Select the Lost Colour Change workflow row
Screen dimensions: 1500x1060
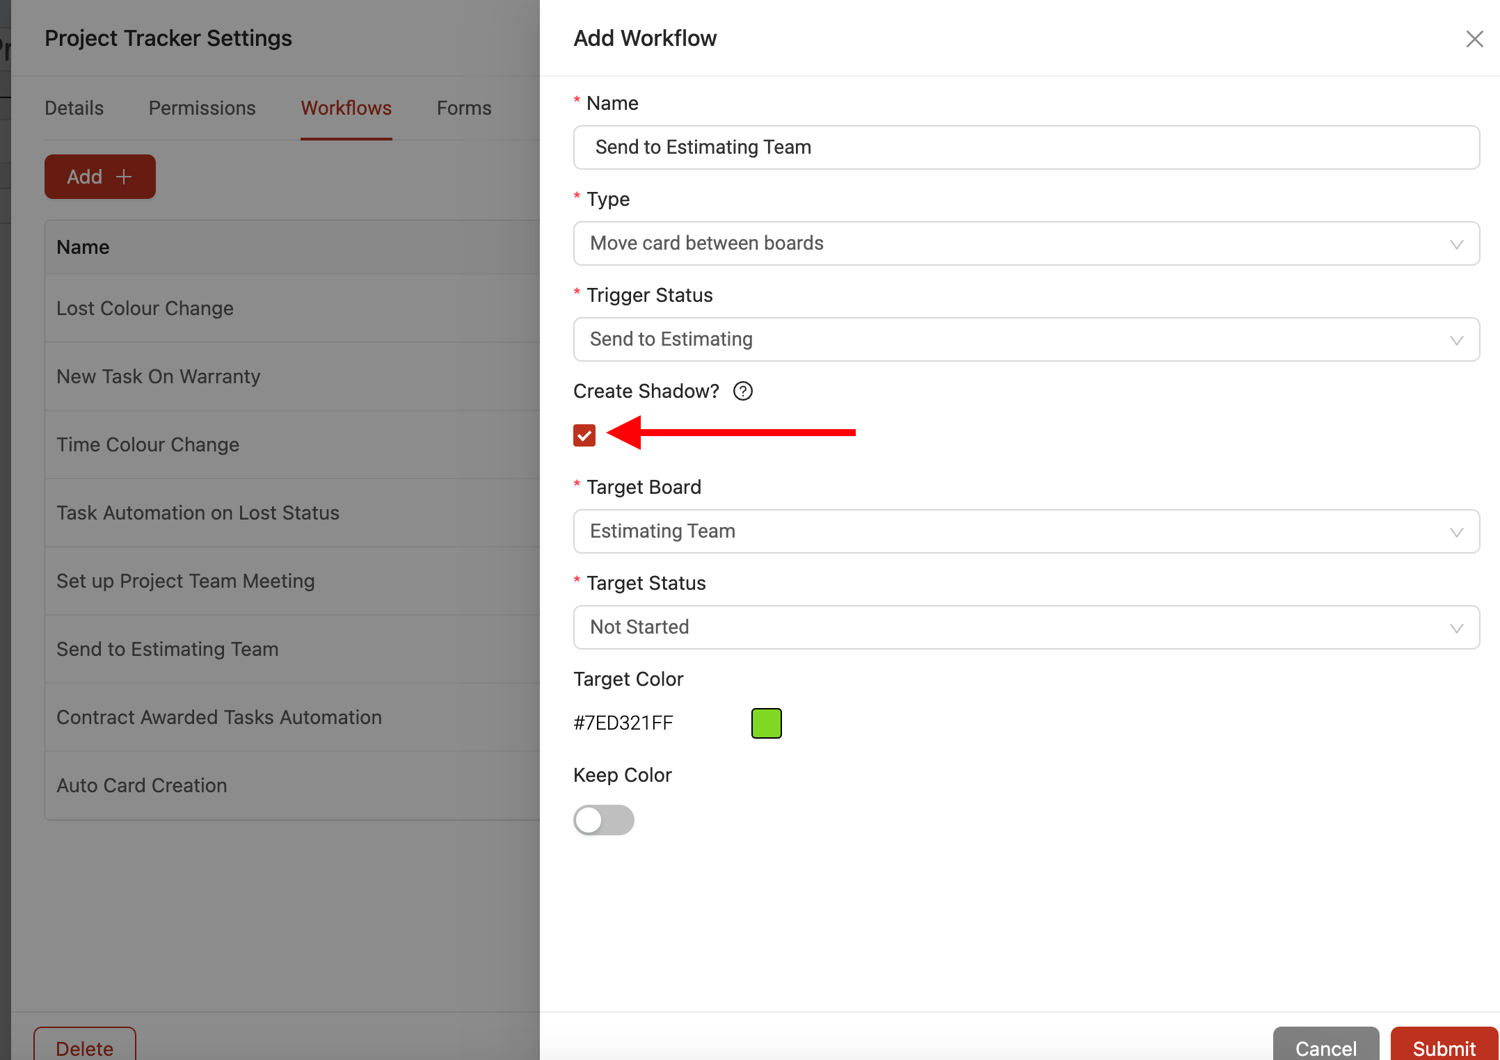[x=145, y=308]
